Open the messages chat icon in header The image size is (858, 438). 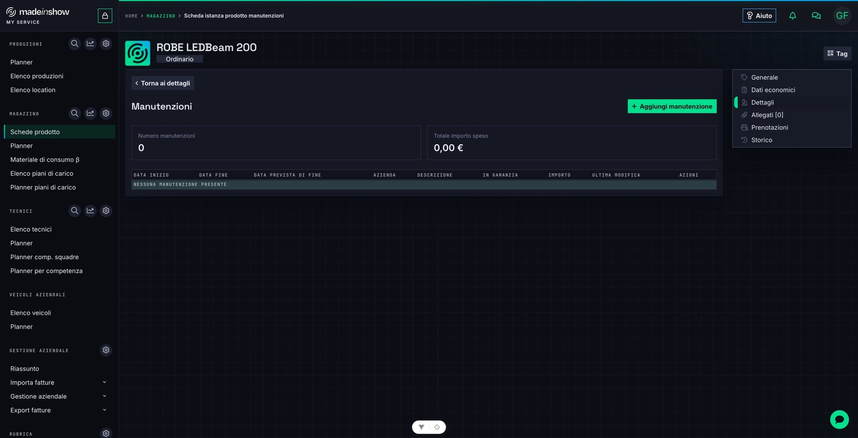pyautogui.click(x=816, y=16)
